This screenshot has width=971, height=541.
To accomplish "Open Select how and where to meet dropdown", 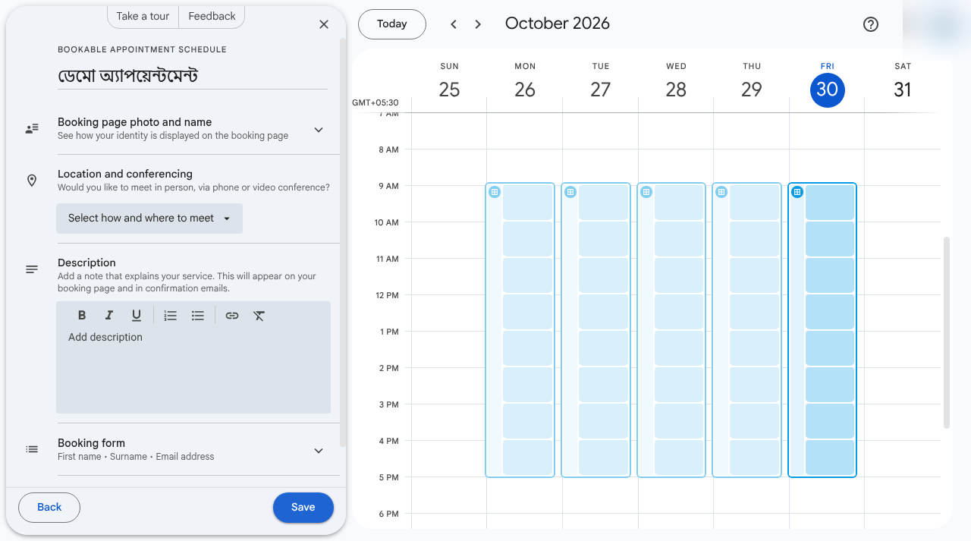I will tap(149, 219).
